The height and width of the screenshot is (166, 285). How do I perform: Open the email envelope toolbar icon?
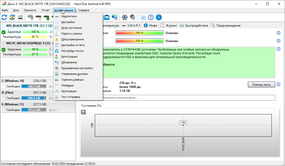coord(107,17)
